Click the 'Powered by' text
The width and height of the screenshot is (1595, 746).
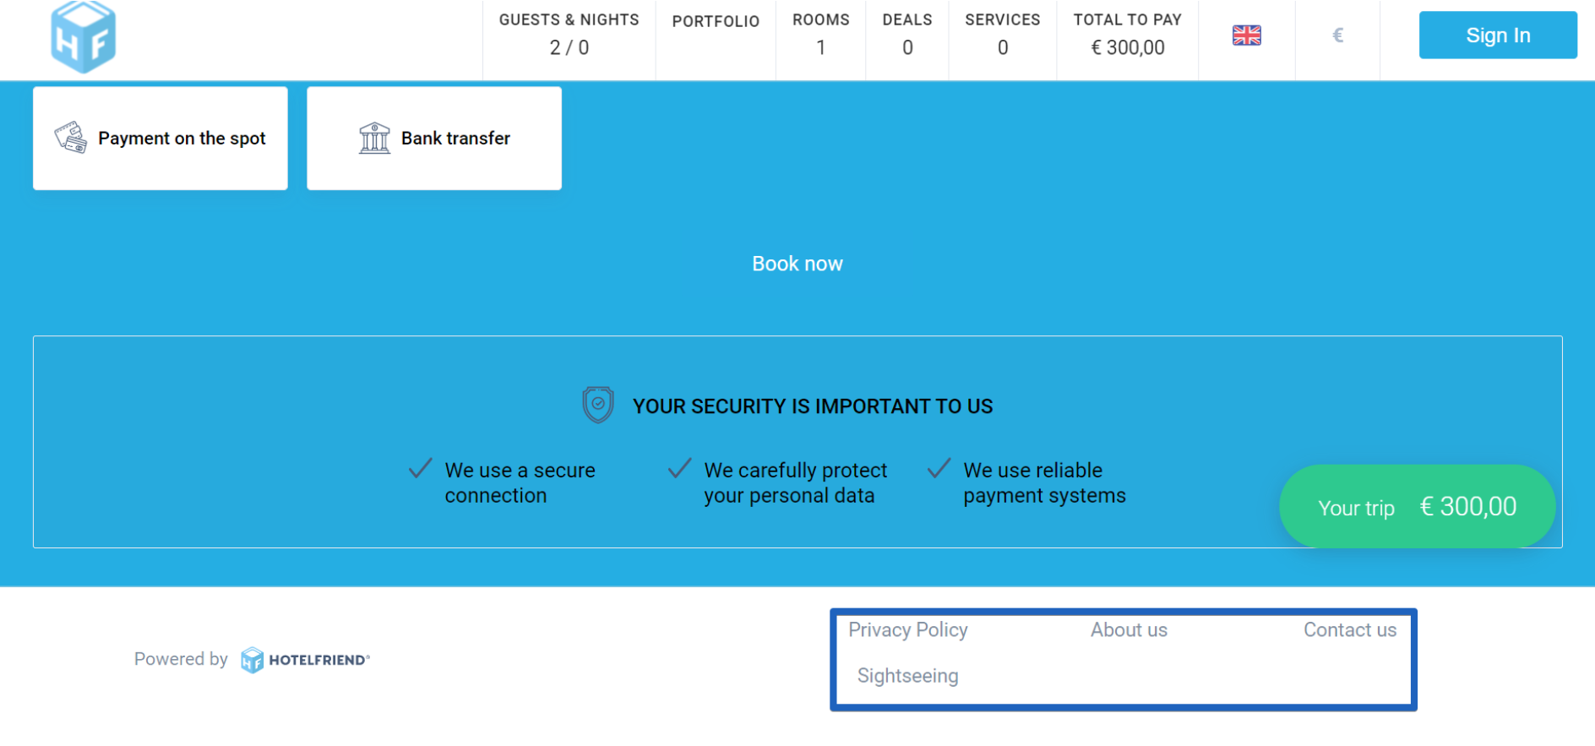[181, 659]
